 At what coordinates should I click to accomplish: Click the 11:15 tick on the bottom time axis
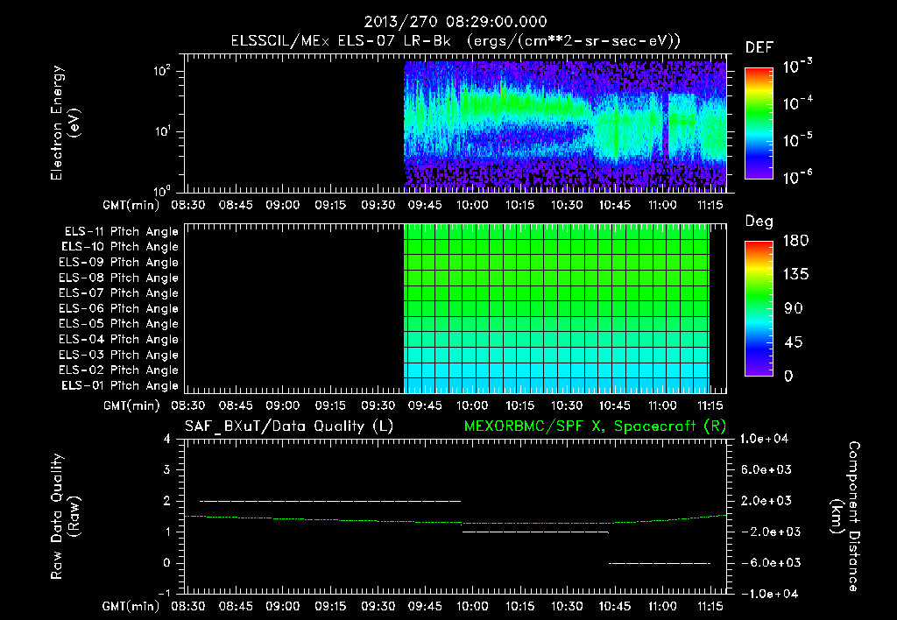pyautogui.click(x=710, y=606)
